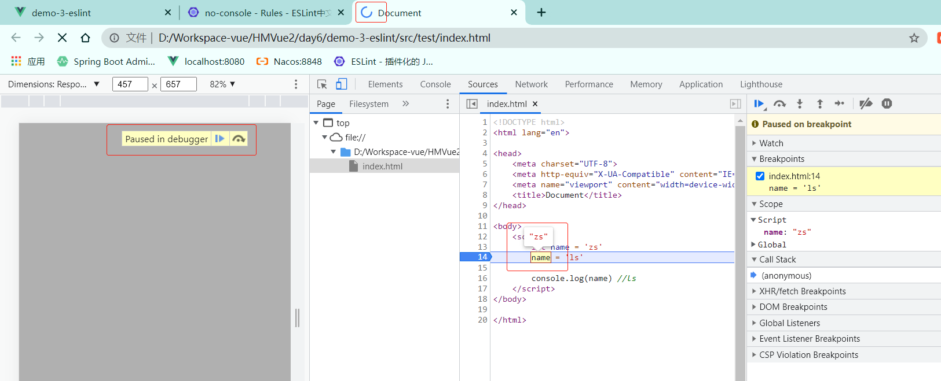Collapse the file:// tree node
The height and width of the screenshot is (381, 941).
325,137
